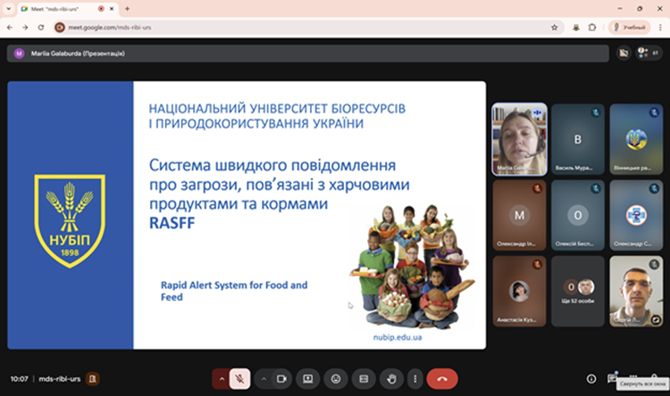Click muted mic icon on Василь Мура tile

(596, 112)
